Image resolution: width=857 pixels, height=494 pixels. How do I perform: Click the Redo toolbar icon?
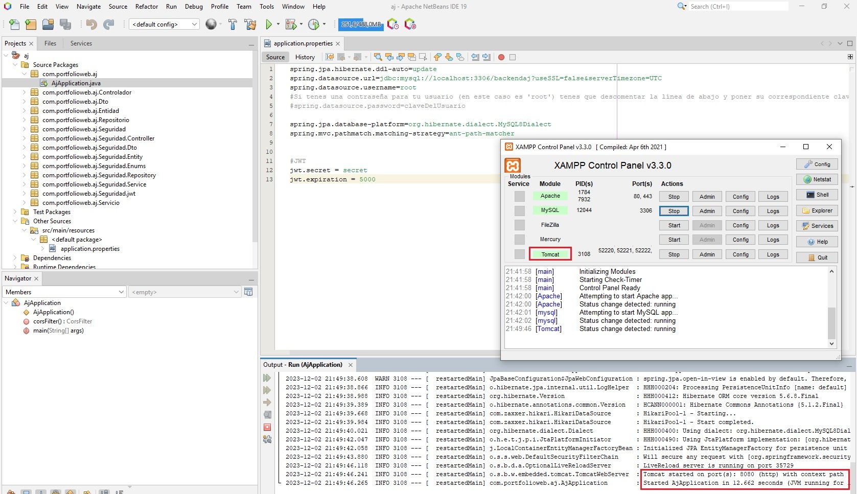click(108, 24)
